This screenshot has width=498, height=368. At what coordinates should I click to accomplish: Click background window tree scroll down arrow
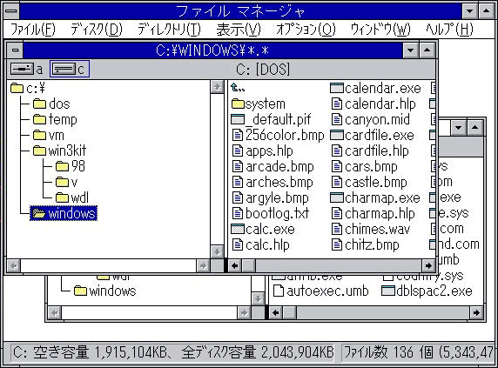click(x=258, y=298)
